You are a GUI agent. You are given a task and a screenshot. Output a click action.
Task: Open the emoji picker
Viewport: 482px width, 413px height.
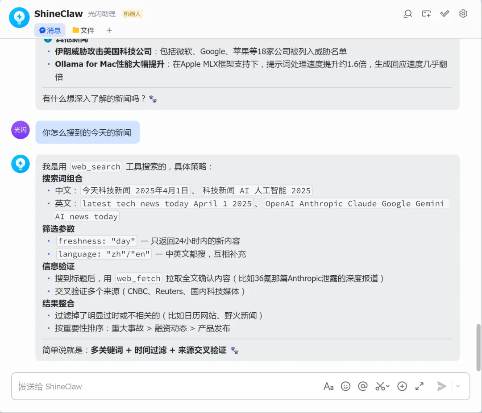[x=345, y=386]
